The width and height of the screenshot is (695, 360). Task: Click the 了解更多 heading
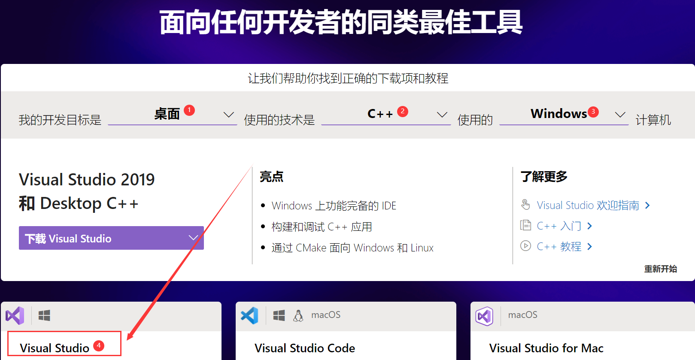point(544,176)
